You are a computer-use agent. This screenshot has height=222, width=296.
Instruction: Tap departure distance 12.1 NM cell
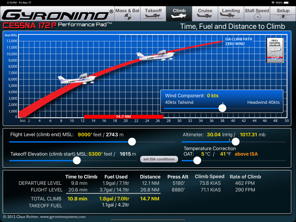pyautogui.click(x=150, y=183)
